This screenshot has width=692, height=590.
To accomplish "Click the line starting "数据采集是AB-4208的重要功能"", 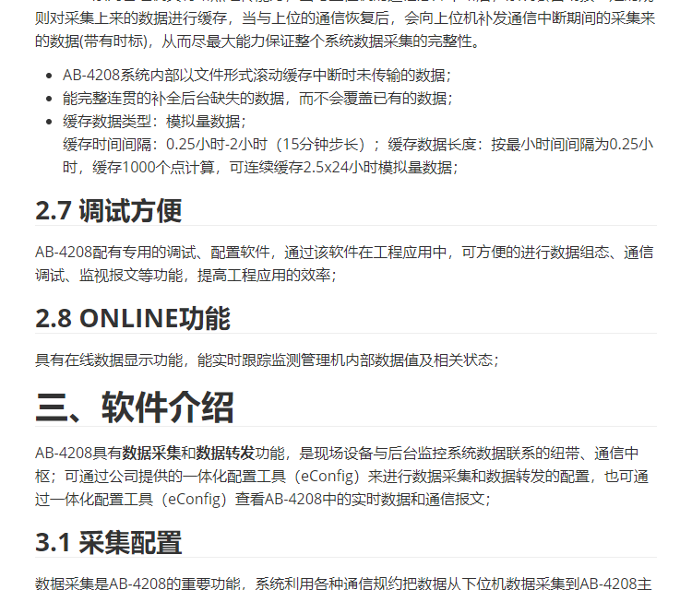I will (343, 583).
